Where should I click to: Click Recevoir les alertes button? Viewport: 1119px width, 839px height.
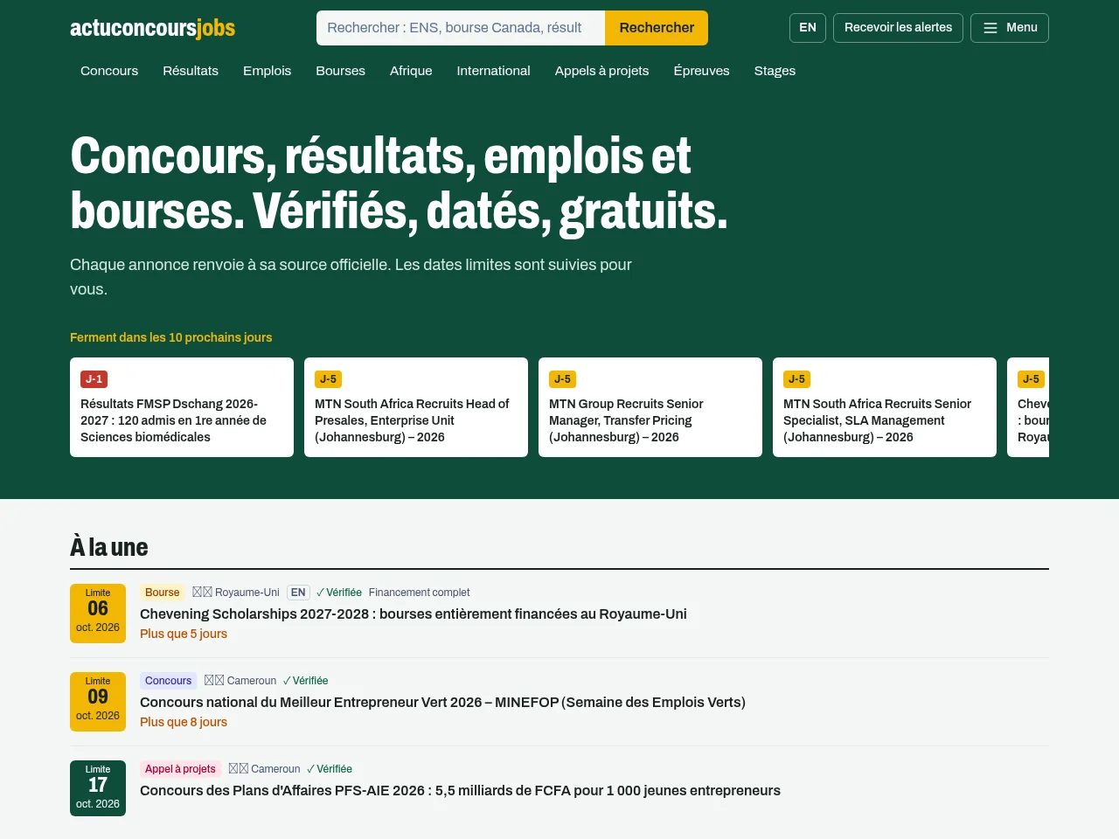[x=898, y=28]
